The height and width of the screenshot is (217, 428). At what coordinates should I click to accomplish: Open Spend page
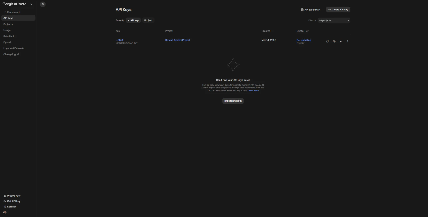[7, 42]
